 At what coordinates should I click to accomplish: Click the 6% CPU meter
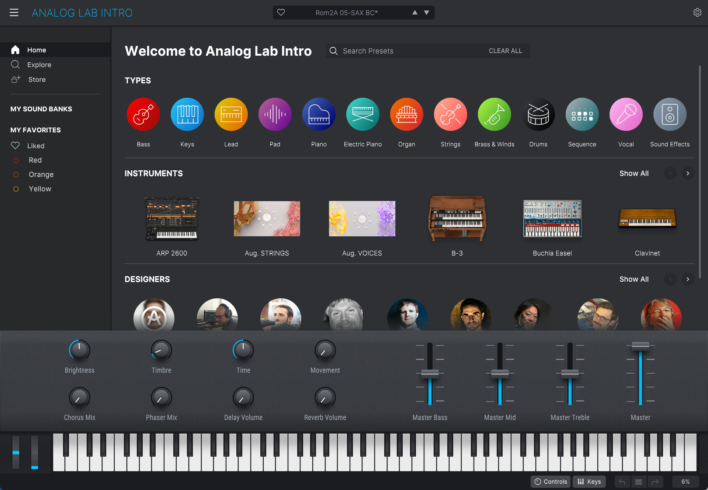coord(686,482)
